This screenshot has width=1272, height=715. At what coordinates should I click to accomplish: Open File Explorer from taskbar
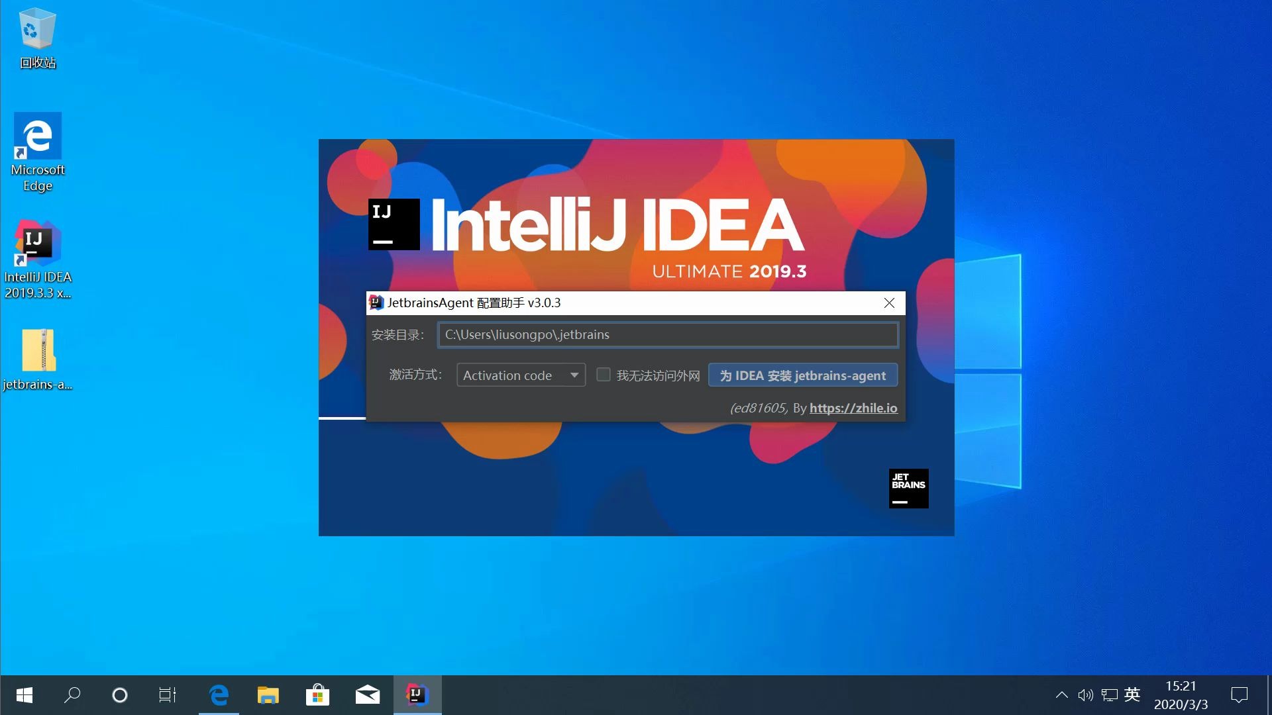[x=268, y=695]
